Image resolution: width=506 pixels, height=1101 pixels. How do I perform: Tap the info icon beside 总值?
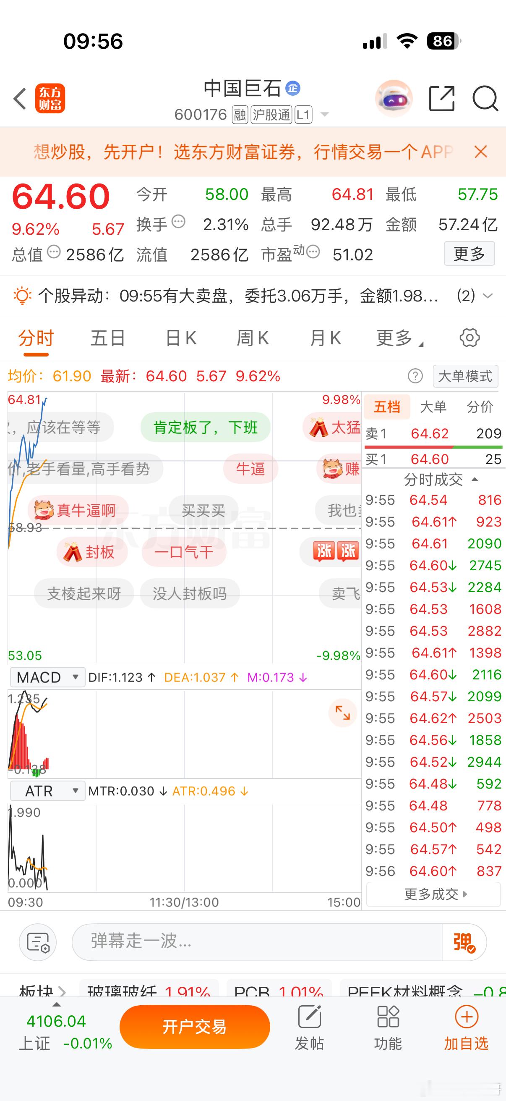pos(53,252)
